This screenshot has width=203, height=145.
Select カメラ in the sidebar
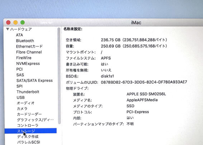(22, 109)
